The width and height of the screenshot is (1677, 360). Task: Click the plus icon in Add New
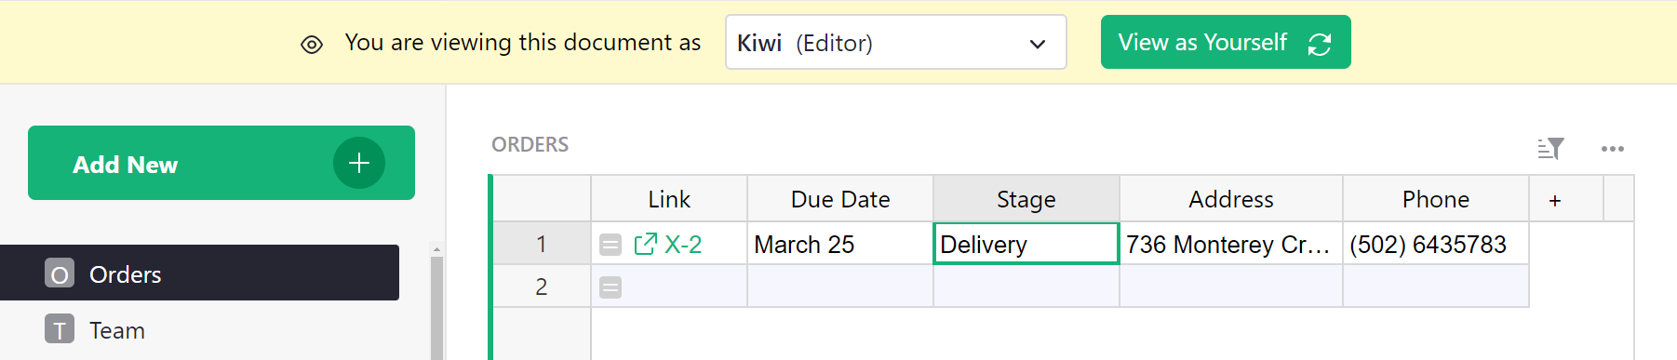coord(359,163)
